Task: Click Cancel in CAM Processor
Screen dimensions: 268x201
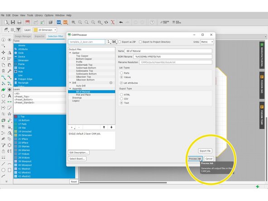Action: (x=209, y=158)
